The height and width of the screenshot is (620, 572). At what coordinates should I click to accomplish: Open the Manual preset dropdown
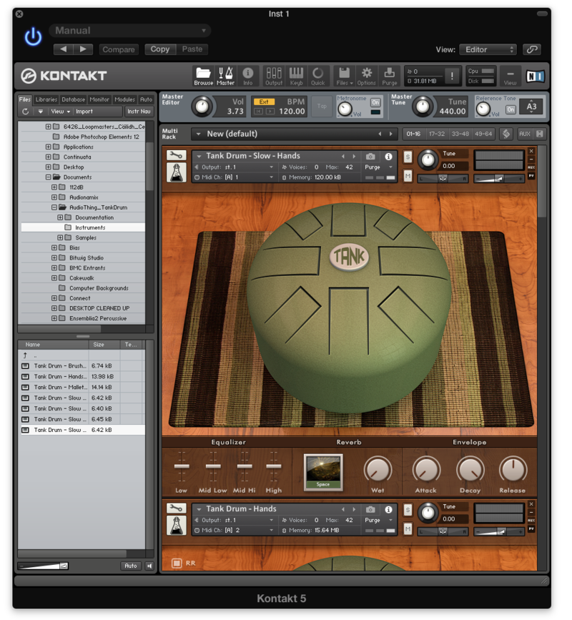[130, 31]
